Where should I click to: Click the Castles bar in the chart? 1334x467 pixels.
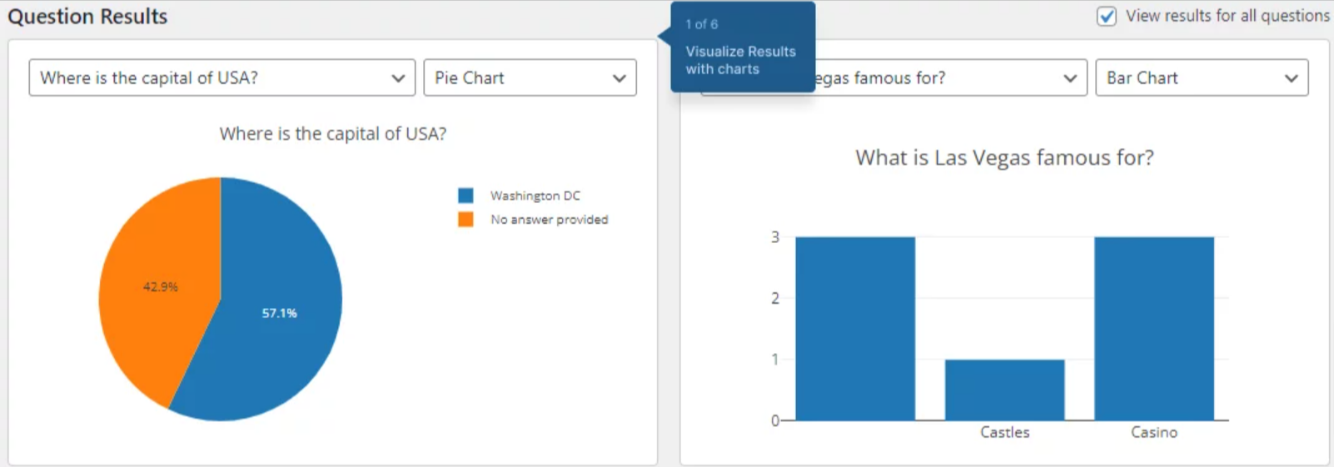click(x=1004, y=390)
